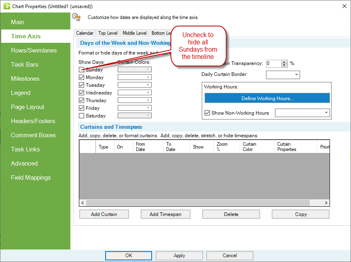Image resolution: width=351 pixels, height=262 pixels.
Task: Increase curtain transparency with up arrow
Action: [284, 62]
